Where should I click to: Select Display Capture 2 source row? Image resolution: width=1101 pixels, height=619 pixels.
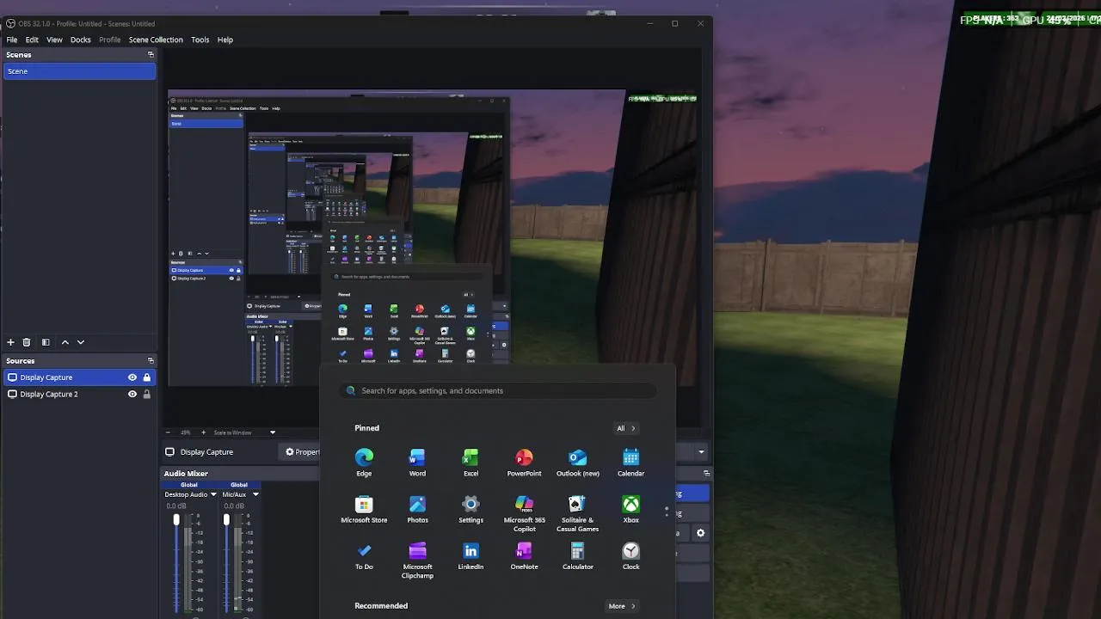point(79,394)
